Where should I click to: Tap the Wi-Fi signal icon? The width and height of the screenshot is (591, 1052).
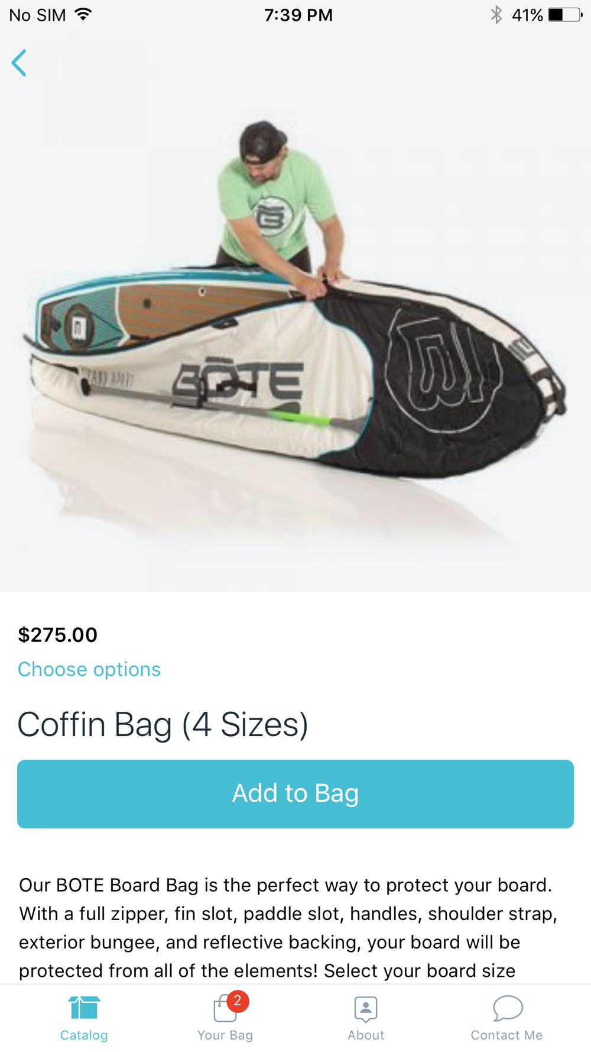click(x=83, y=14)
